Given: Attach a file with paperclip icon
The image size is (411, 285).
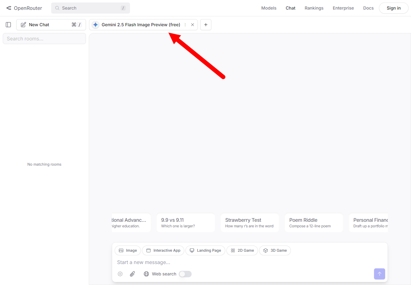Looking at the screenshot, I should click(132, 274).
